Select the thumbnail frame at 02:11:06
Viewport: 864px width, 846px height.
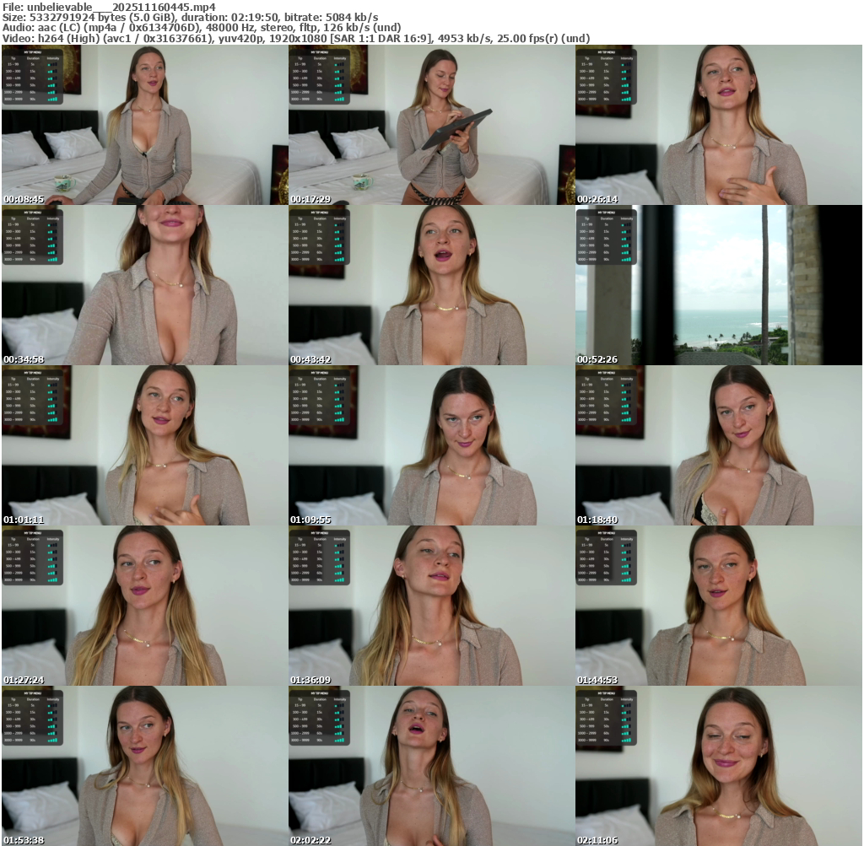coord(719,766)
